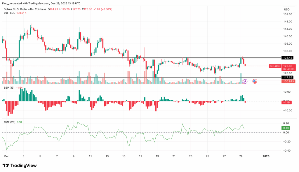Select the BBP (13) indicator legend
This screenshot has width=299, height=172.
[x=9, y=88]
